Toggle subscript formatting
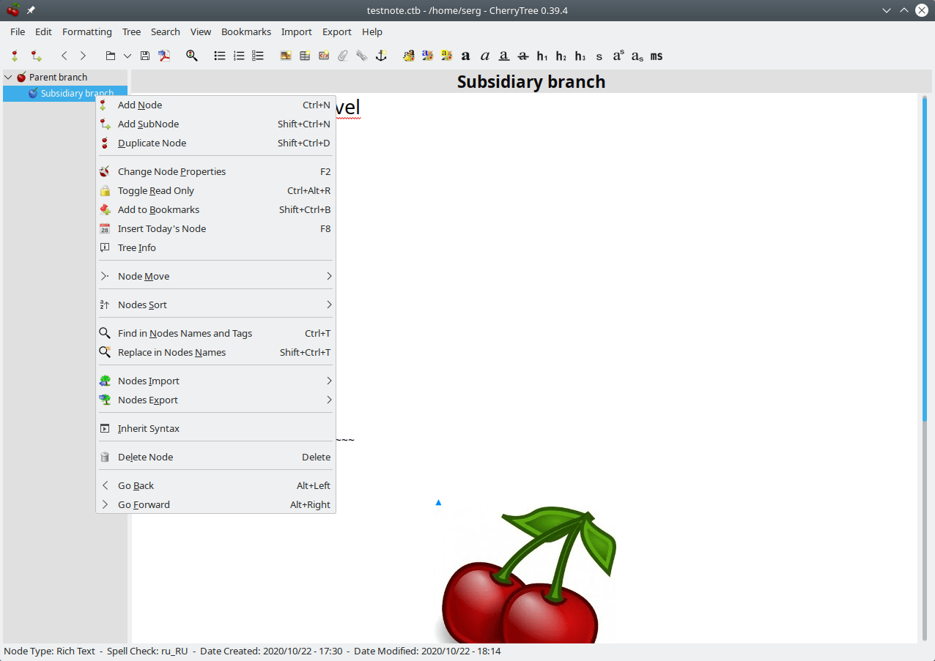 pyautogui.click(x=636, y=56)
